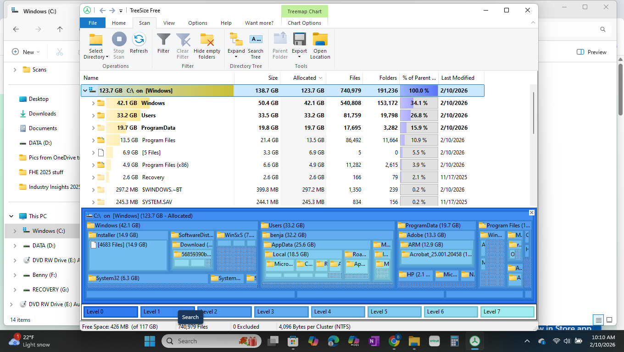Click the directory tree vertical scrollbar
This screenshot has height=352, width=624.
[534, 113]
